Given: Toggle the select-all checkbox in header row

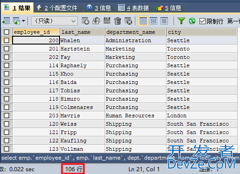Looking at the screenshot, I should pyautogui.click(x=7, y=32).
